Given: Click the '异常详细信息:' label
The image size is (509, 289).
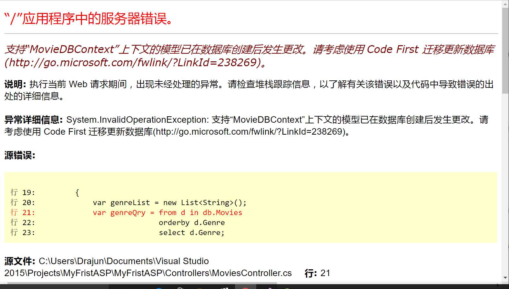Looking at the screenshot, I should coord(34,120).
